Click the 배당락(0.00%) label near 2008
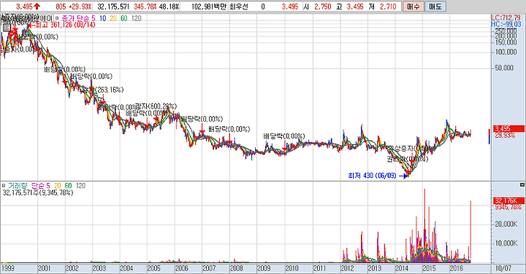Image resolution: width=526 pixels, height=274 pixels. coord(229,129)
